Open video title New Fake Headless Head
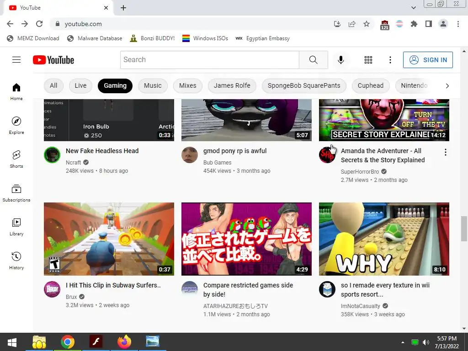The width and height of the screenshot is (468, 351). [102, 151]
